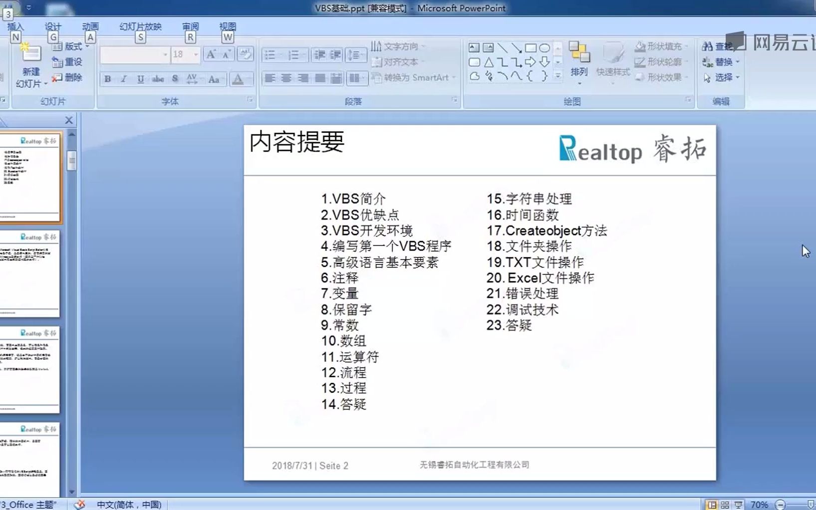Click Replace (替换) button

(x=721, y=62)
